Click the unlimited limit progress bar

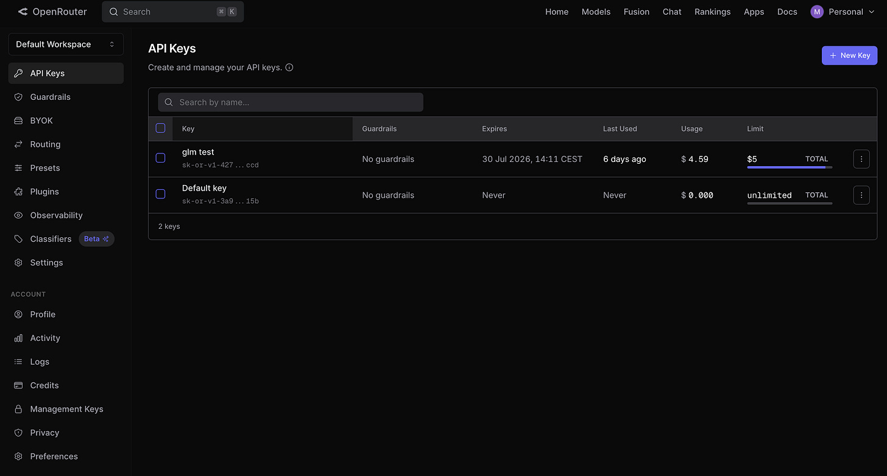(x=790, y=203)
